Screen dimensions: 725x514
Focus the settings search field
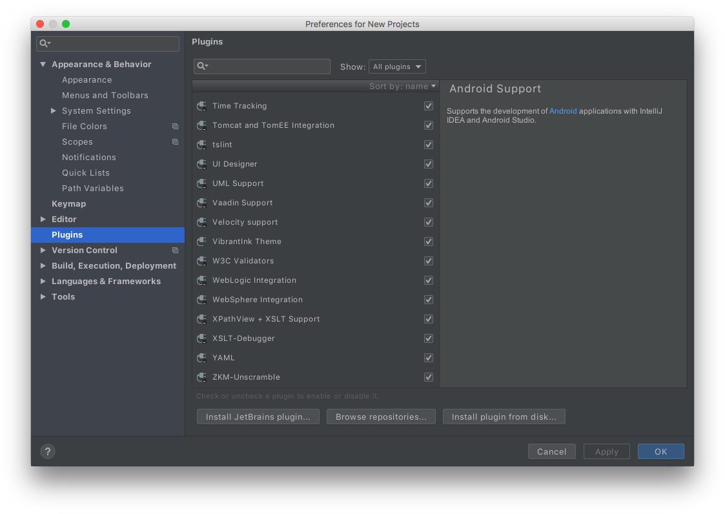(108, 43)
